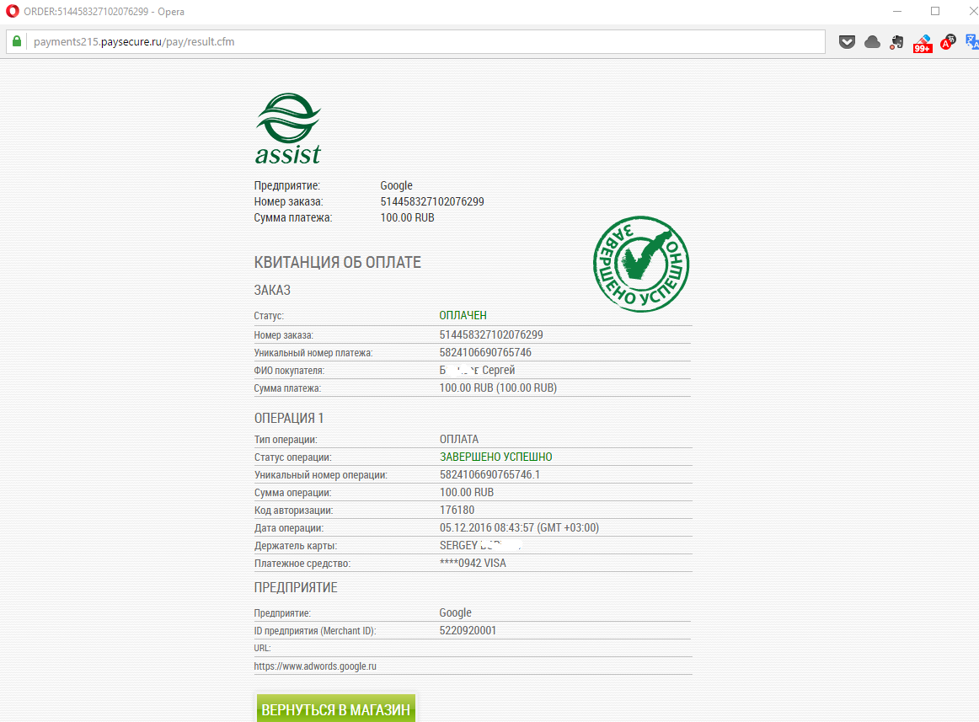Screen dimensions: 979x722
Task: Click the КВИТАНЦИЯ ОБ ОПЛАТЕ heading
Action: pos(337,262)
